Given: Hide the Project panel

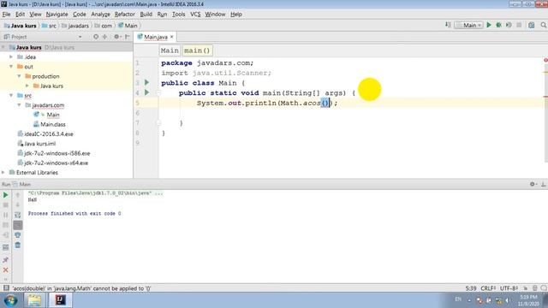Looking at the screenshot, I should [128, 37].
